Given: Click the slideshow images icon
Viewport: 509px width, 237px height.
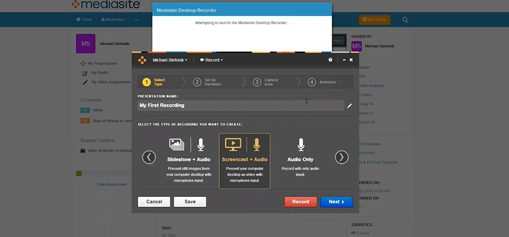Looking at the screenshot, I should (177, 145).
